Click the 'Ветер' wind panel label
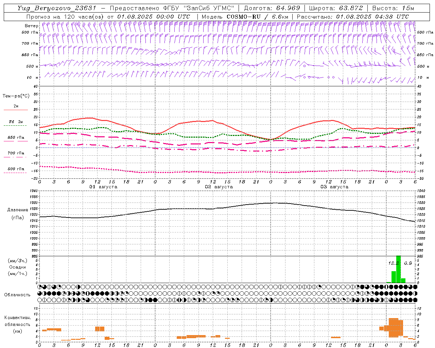This screenshot has width=435, height=348. tap(31, 26)
